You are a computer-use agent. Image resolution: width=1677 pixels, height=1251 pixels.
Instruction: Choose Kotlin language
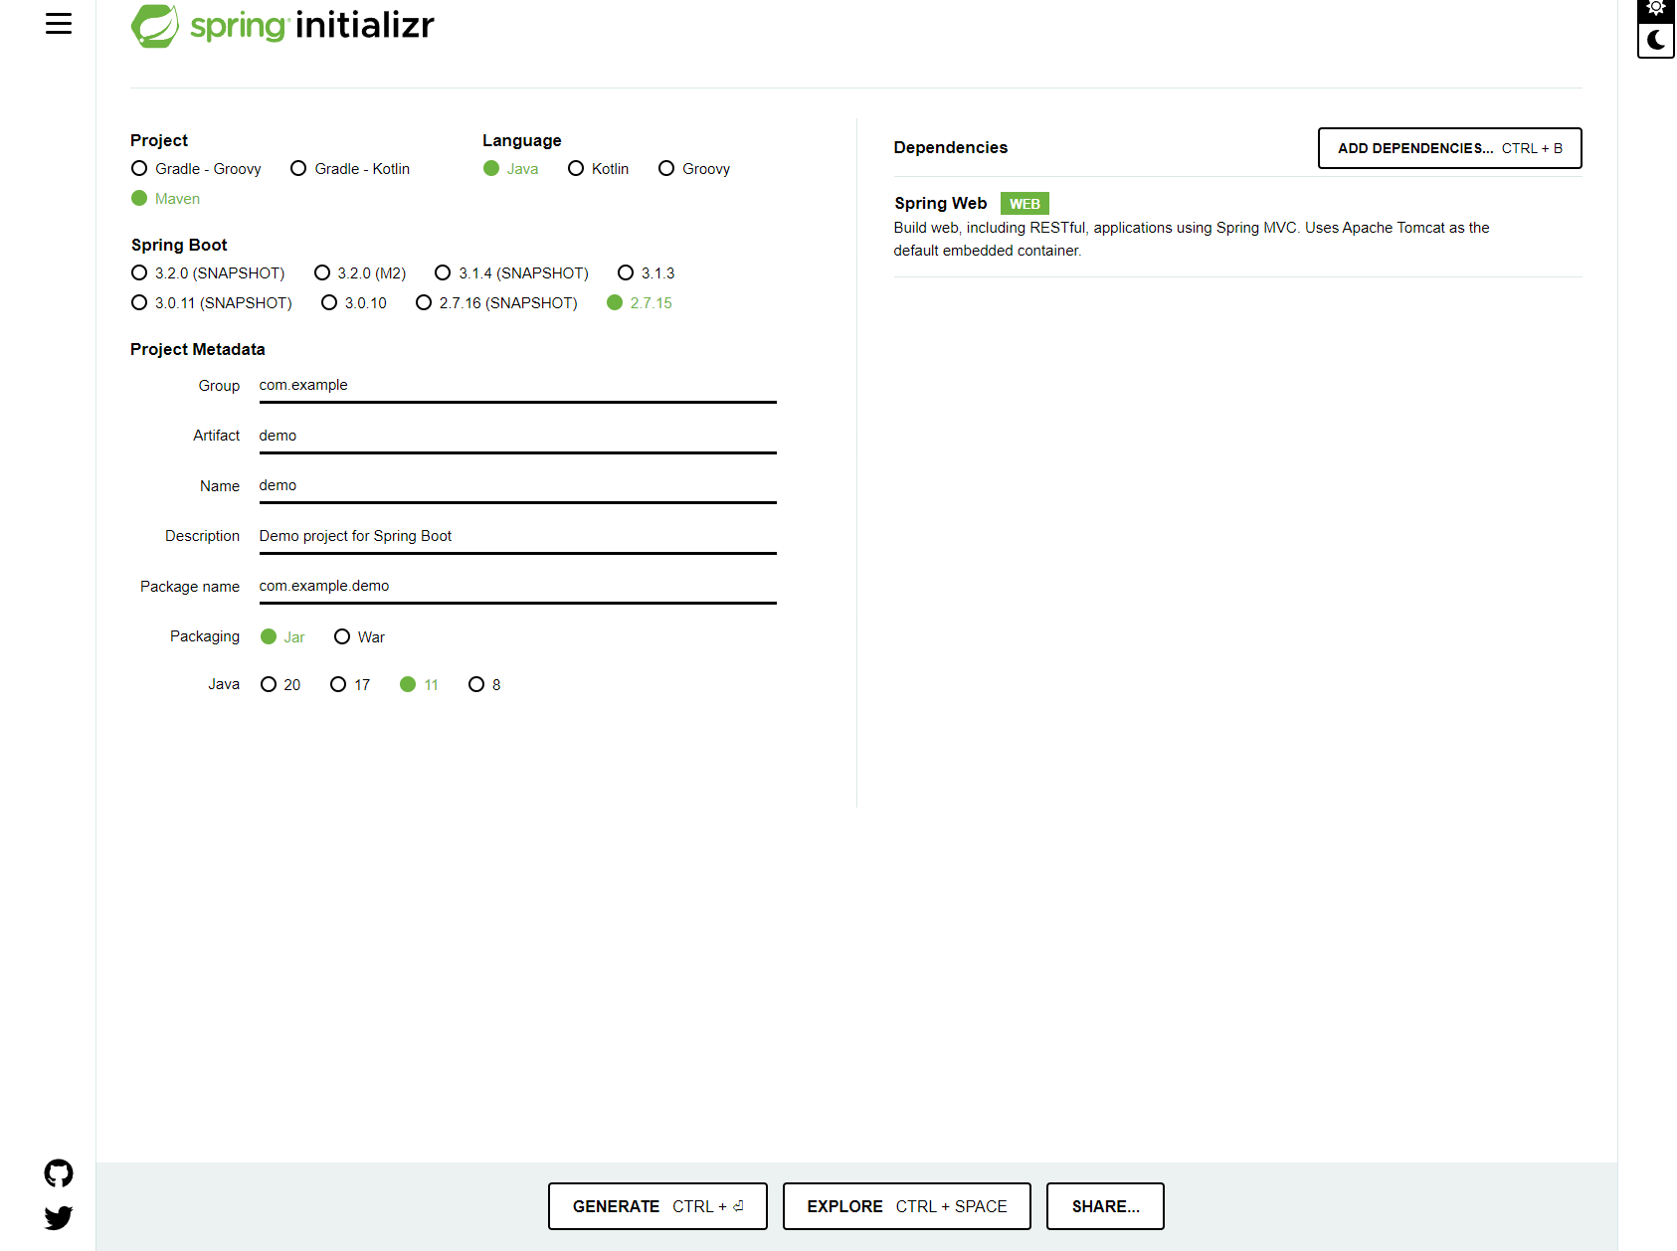[x=599, y=169]
